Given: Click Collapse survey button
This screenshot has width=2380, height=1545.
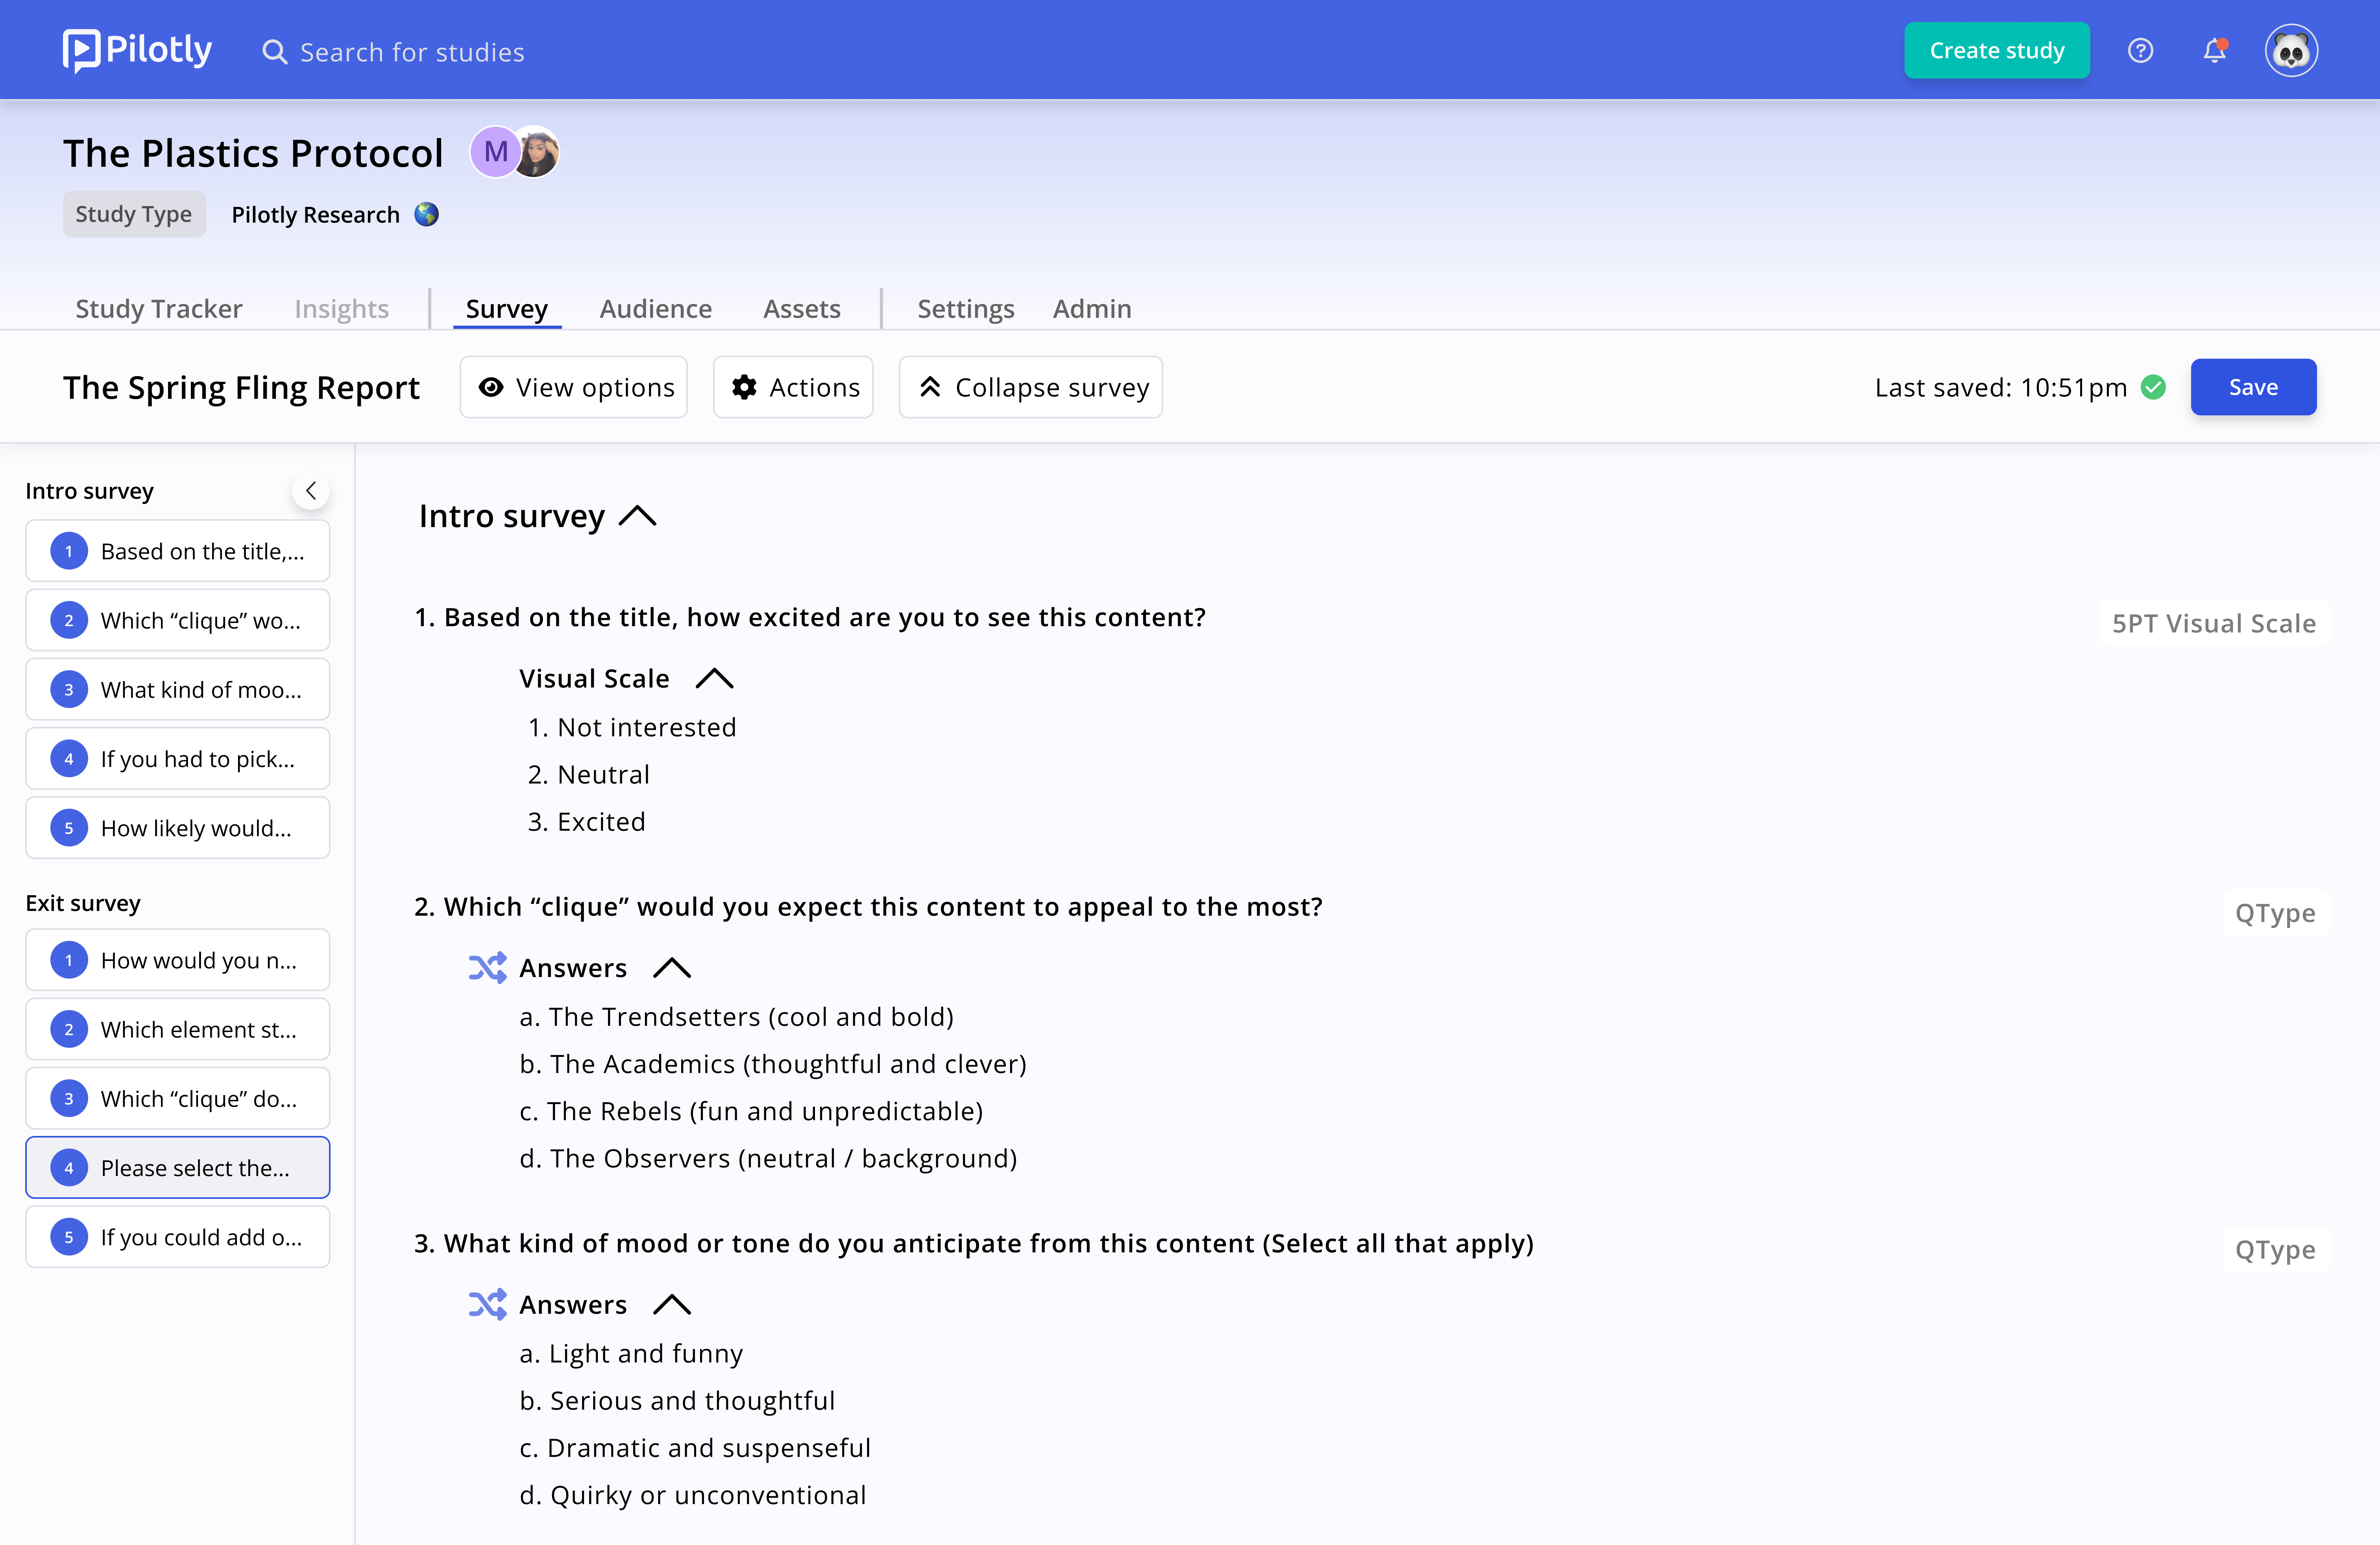Looking at the screenshot, I should click(1031, 387).
